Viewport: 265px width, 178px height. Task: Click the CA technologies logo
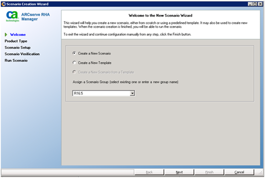(x=12, y=16)
